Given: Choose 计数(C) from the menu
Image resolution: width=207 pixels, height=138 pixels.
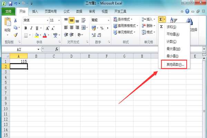Looking at the screenshot, I should click(174, 42).
